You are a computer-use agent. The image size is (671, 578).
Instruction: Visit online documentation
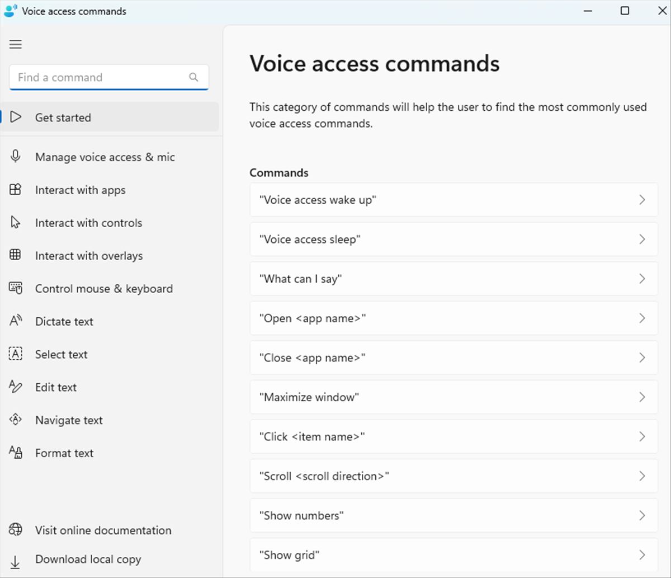pyautogui.click(x=102, y=530)
